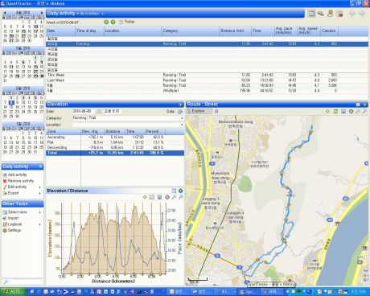The width and height of the screenshot is (370, 296).
Task: Sort table by the Distance (km) column header
Action: [235, 31]
